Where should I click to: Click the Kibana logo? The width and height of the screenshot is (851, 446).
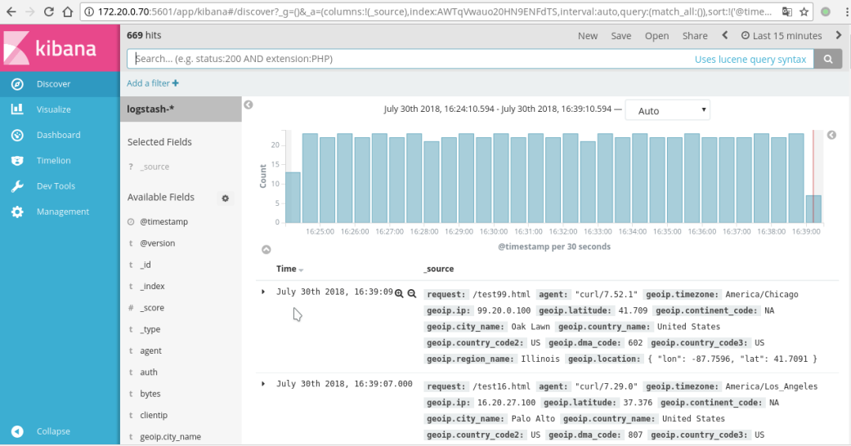(x=60, y=47)
